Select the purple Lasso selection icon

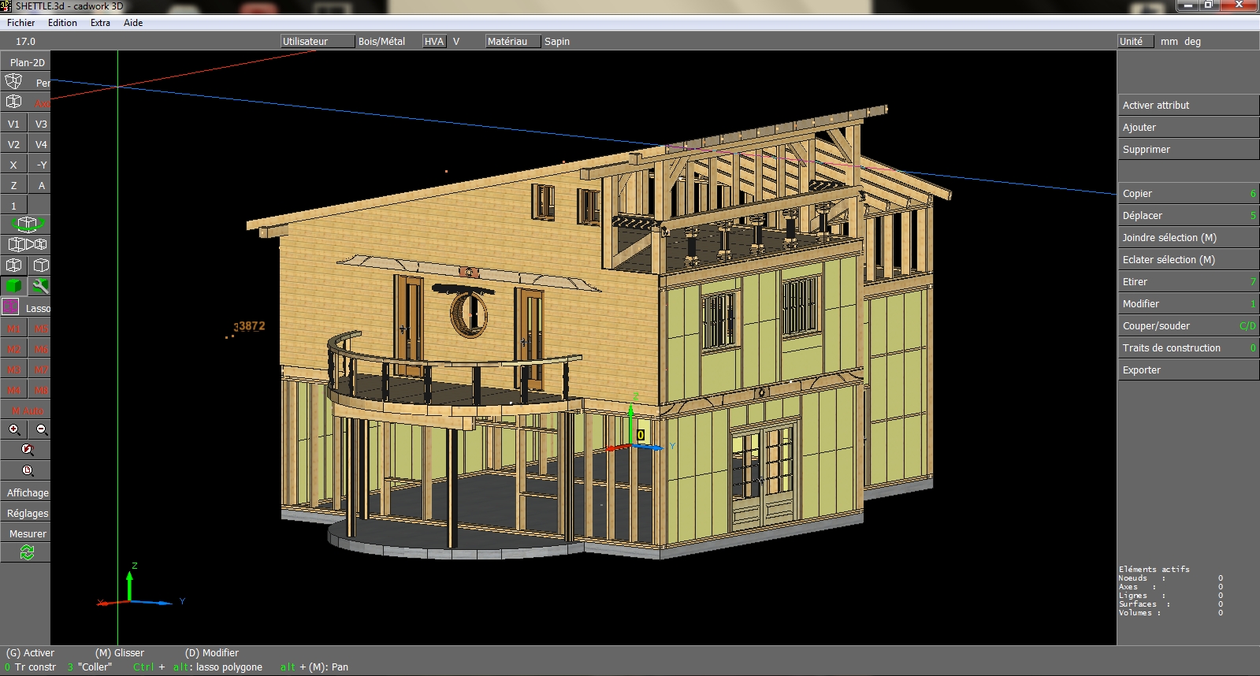[x=11, y=307]
